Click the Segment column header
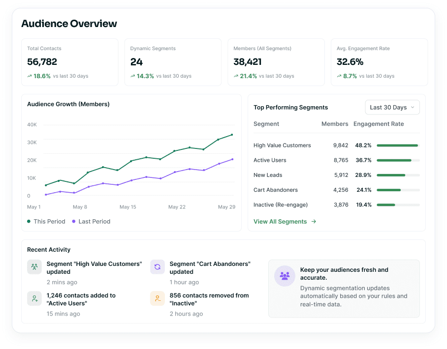447x349 pixels. coord(266,124)
